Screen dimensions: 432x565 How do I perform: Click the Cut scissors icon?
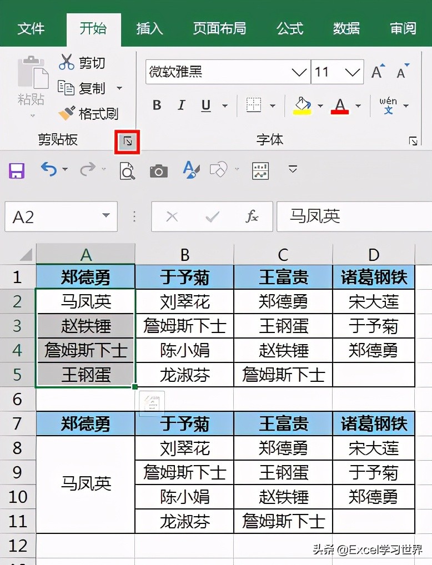(x=66, y=62)
